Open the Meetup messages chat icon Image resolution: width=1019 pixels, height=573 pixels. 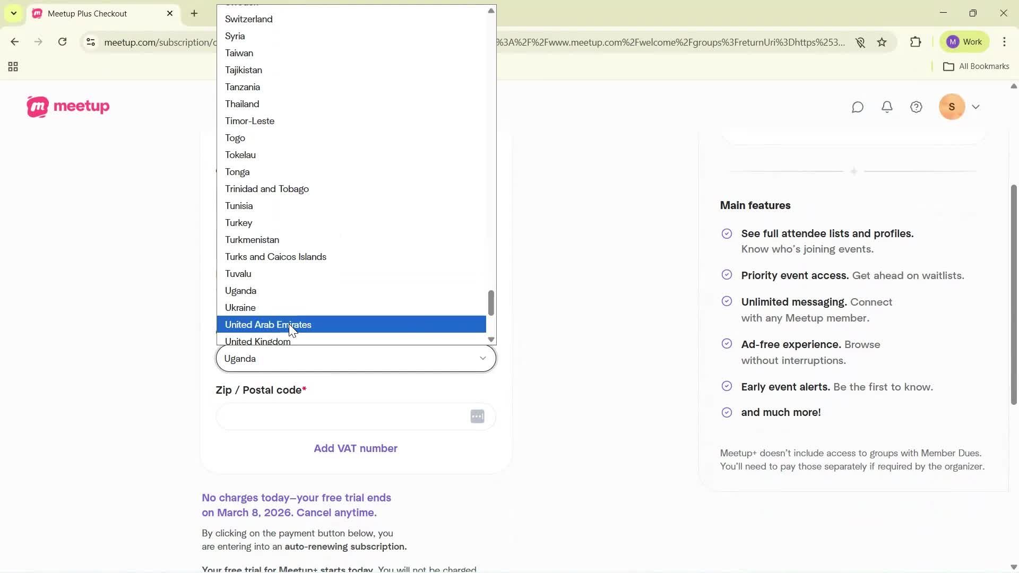858,107
